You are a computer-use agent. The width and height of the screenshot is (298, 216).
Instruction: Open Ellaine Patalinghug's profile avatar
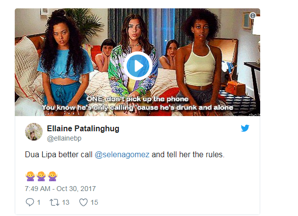click(34, 132)
